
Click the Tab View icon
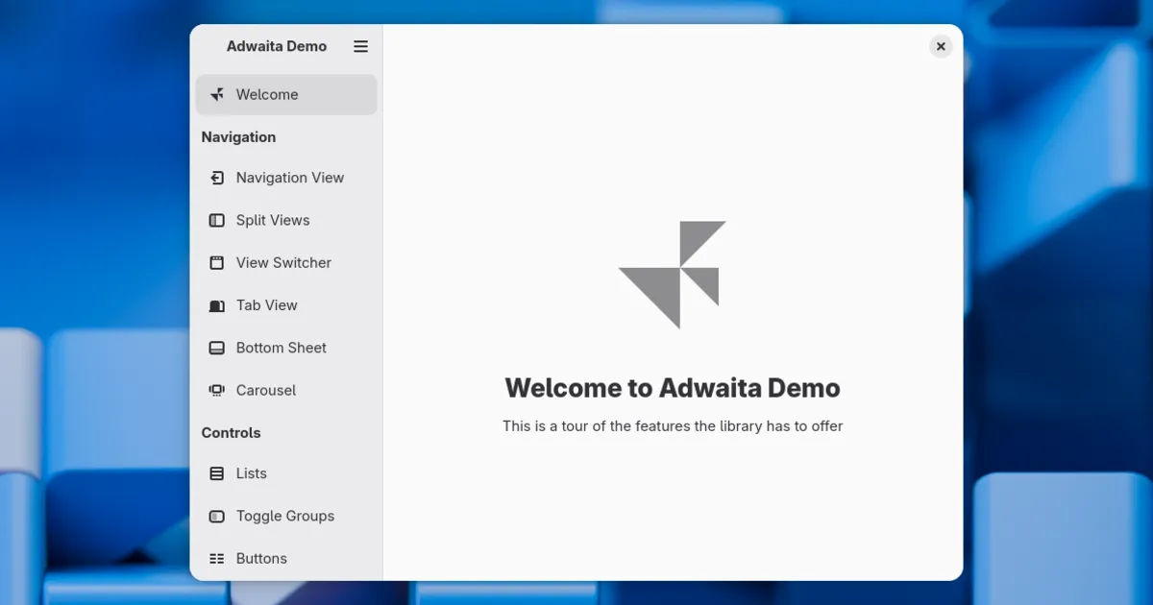click(x=217, y=305)
